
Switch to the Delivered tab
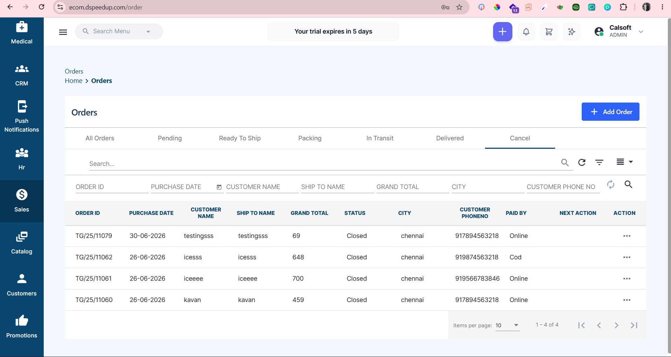pos(450,138)
